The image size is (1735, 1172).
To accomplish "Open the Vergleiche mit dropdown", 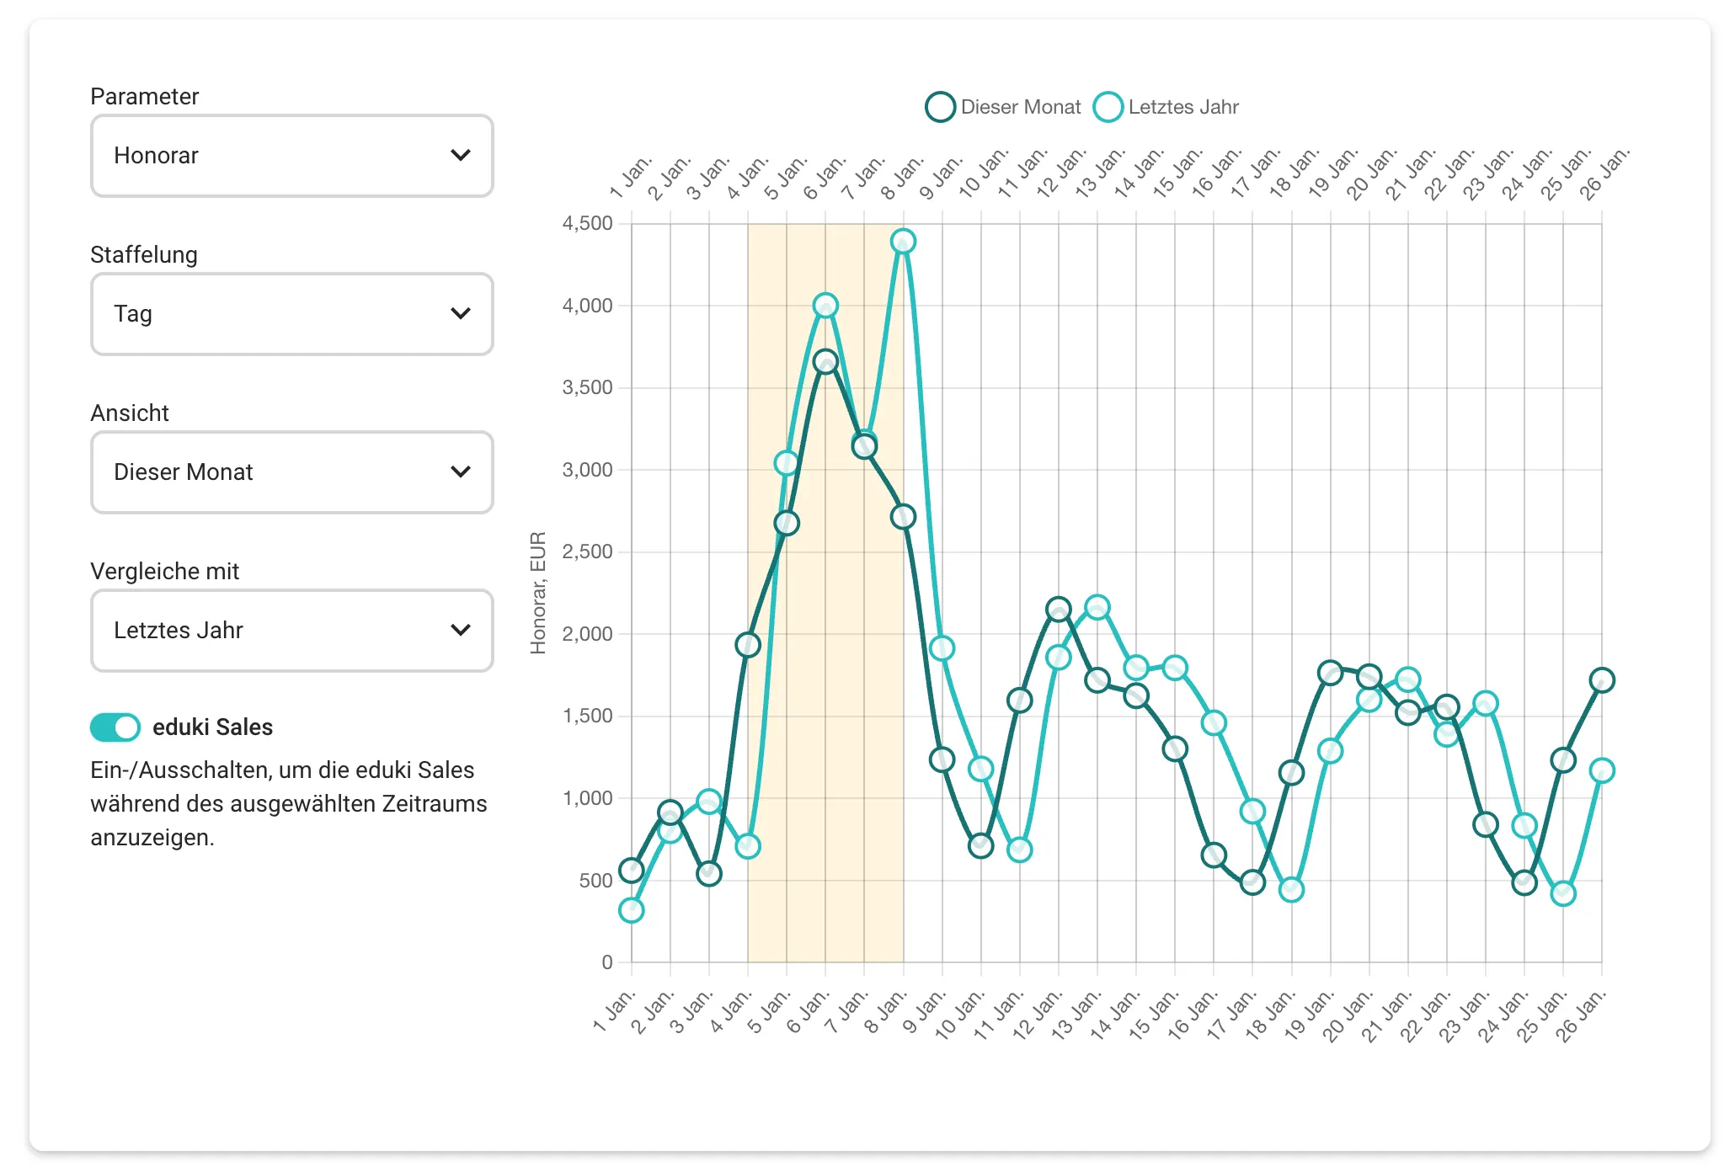I will coord(291,631).
